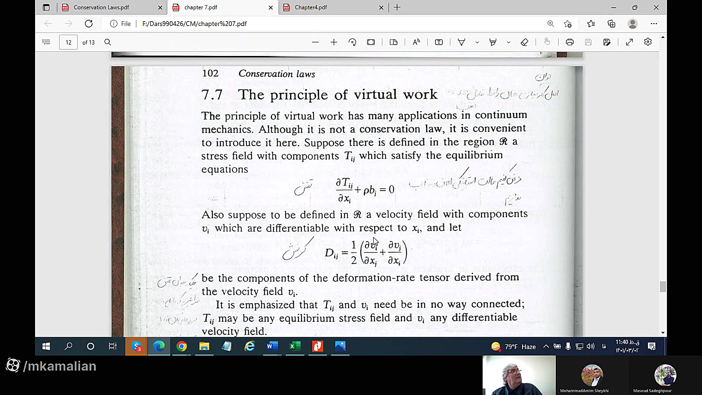
Task: Open the Highlight color dropdown arrow
Action: click(x=509, y=42)
